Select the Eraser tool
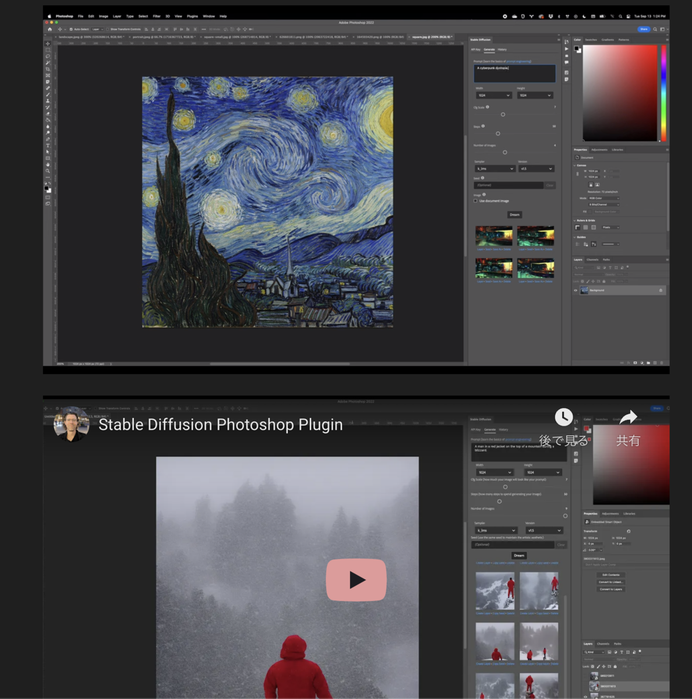Image resolution: width=692 pixels, height=699 pixels. (x=48, y=114)
